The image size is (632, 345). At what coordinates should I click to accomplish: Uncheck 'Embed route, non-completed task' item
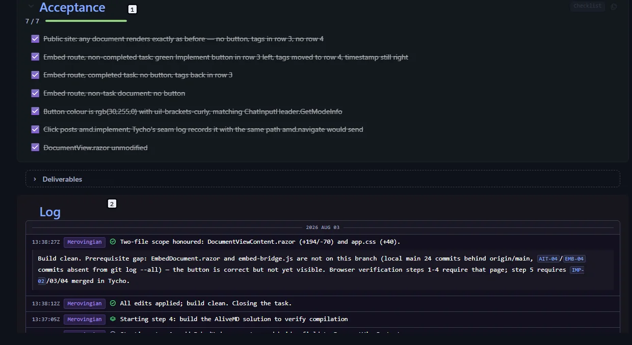[35, 57]
